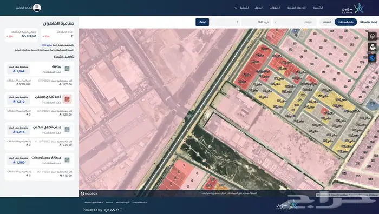Click the plan number field ش د 1440
Image resolution: width=379 pixels, height=214 pixels.
coord(256,22)
